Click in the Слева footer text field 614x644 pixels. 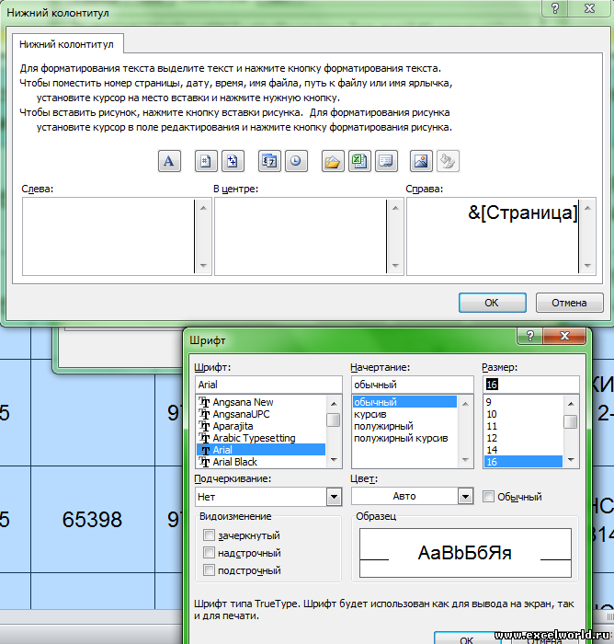pos(107,236)
